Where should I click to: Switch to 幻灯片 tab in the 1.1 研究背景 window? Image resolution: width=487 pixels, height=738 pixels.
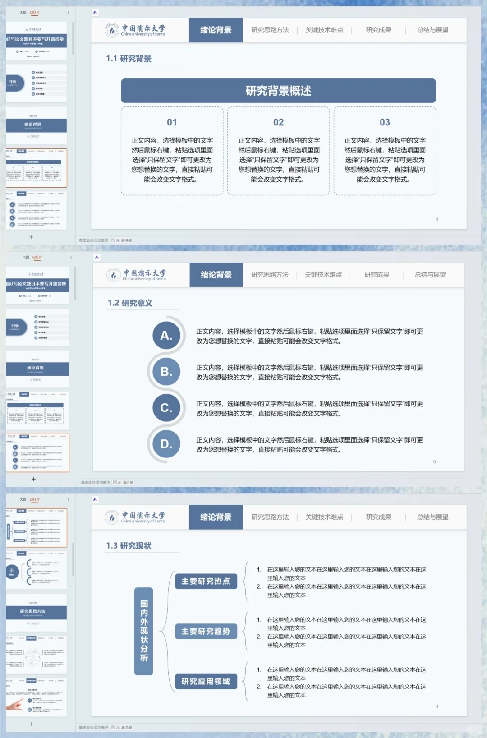click(x=35, y=13)
